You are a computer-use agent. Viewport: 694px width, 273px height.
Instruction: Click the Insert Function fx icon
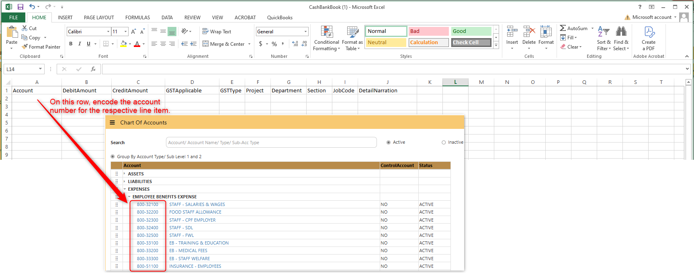click(93, 69)
